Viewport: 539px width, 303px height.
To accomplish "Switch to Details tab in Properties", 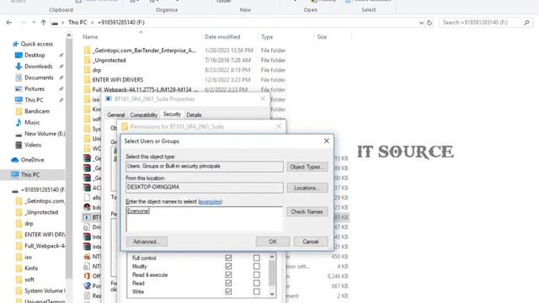I will (194, 115).
